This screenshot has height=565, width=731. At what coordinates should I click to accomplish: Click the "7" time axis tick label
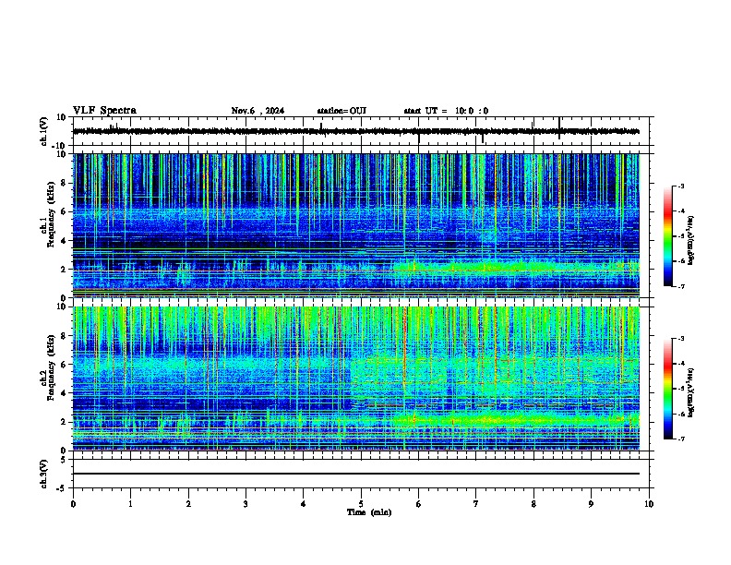(476, 504)
